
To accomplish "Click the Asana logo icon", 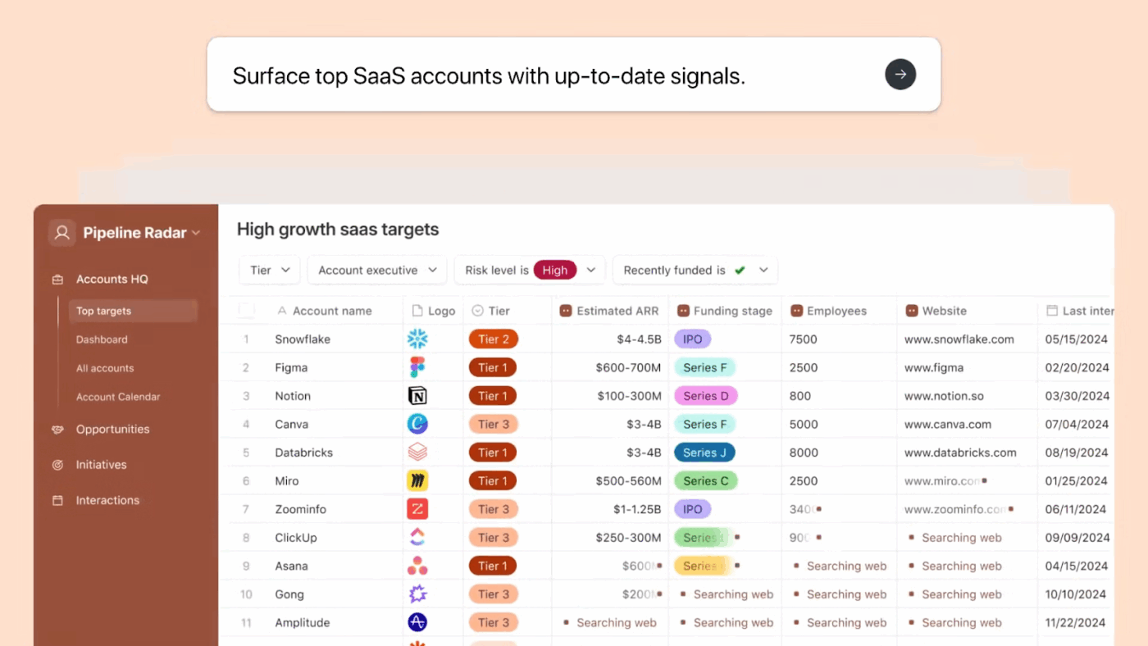I will coord(417,566).
